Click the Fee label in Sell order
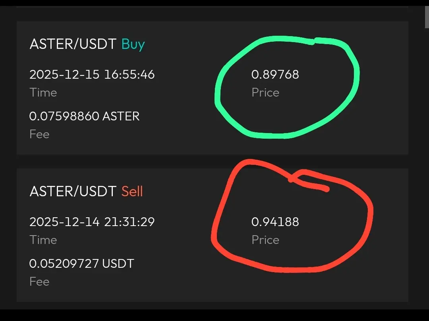Image resolution: width=429 pixels, height=321 pixels. [39, 282]
